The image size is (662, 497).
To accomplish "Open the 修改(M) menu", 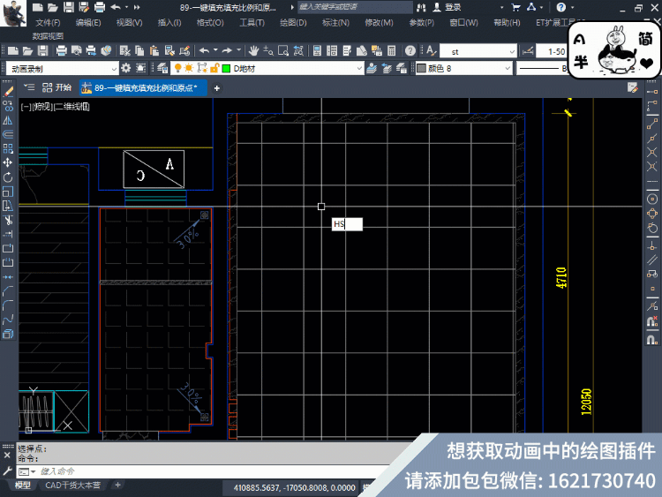I will click(379, 23).
